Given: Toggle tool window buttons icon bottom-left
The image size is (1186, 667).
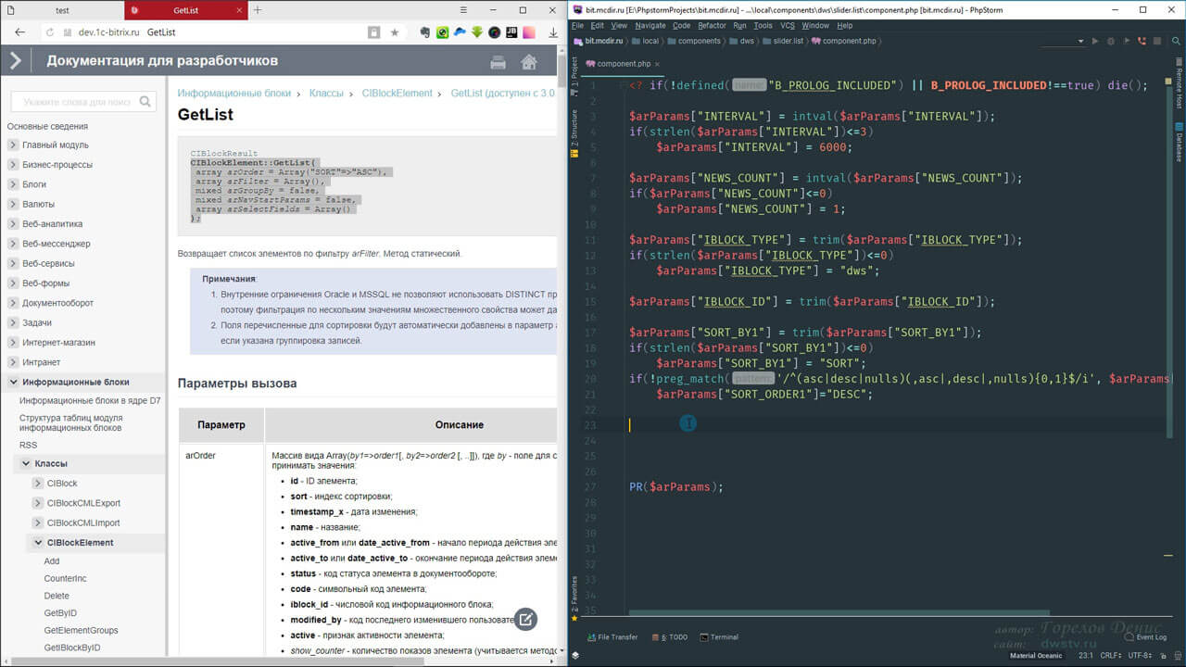Looking at the screenshot, I should [575, 655].
